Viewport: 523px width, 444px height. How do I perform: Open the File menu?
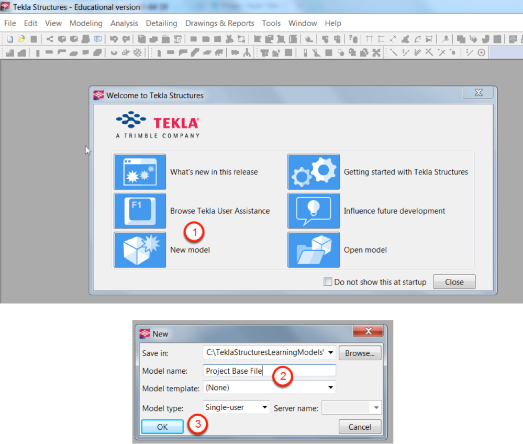10,24
